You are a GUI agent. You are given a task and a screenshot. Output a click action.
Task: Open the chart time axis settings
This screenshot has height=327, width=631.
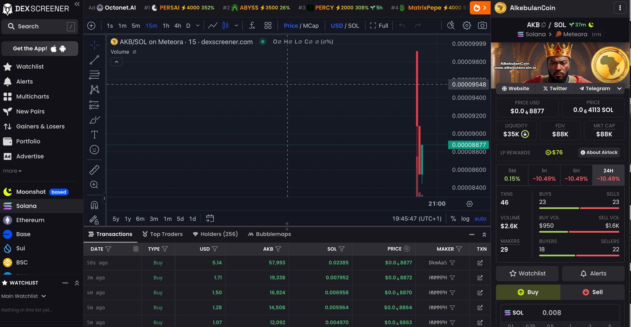coord(469,204)
